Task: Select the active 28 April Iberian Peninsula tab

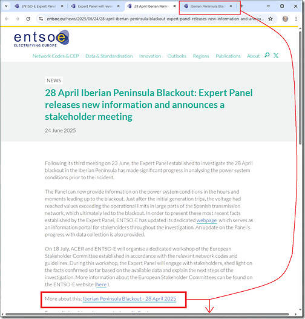Action: (151, 6)
